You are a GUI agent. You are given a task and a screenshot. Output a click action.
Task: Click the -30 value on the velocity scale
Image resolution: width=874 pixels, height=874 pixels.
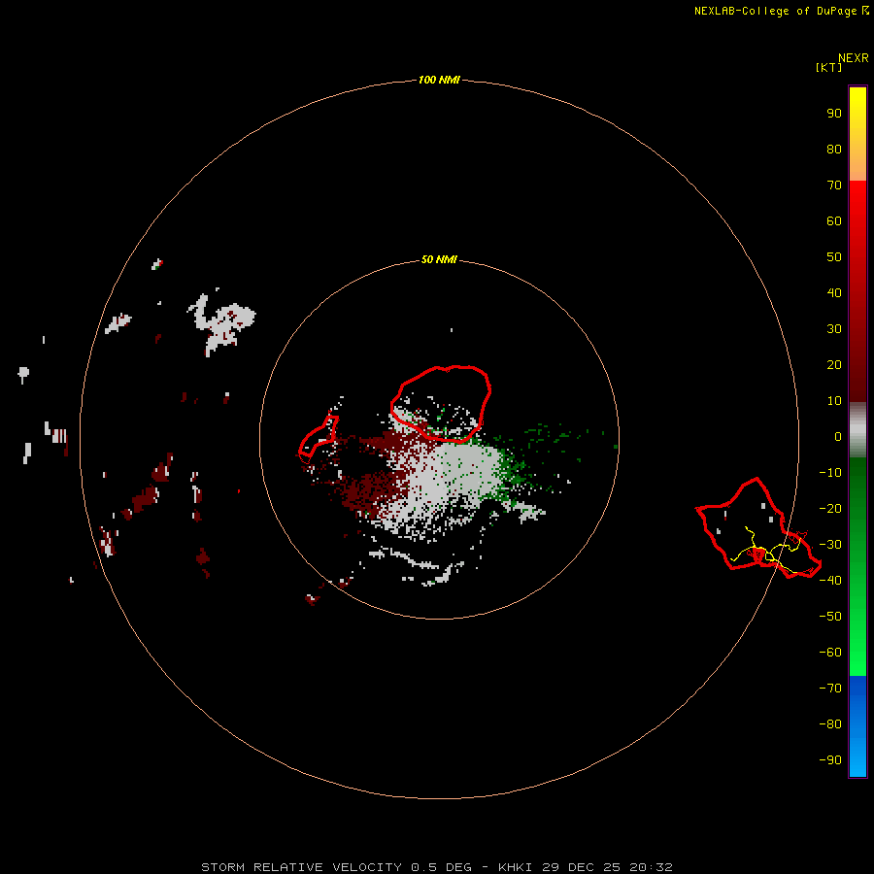pos(830,545)
